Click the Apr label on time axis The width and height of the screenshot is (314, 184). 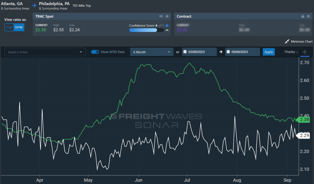[40, 180]
